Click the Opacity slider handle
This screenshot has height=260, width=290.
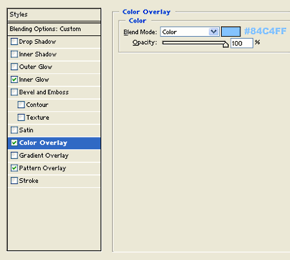(226, 44)
